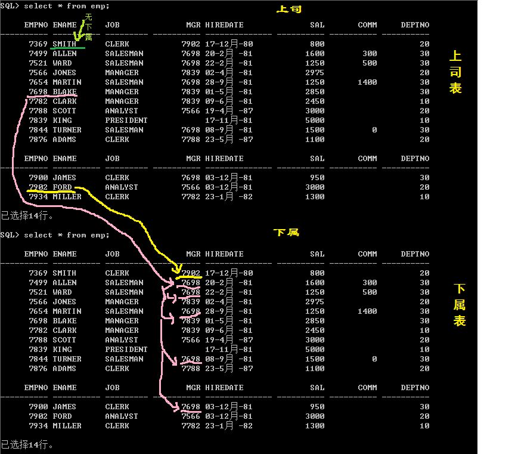This screenshot has height=454, width=515.
Task: Click salary 5000 in the first query output
Action: 315,121
